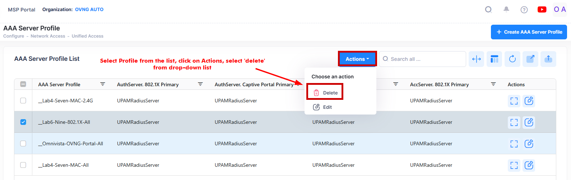Click the search magnifier icon in header
Screen dimensions: 571x180
pos(488,10)
